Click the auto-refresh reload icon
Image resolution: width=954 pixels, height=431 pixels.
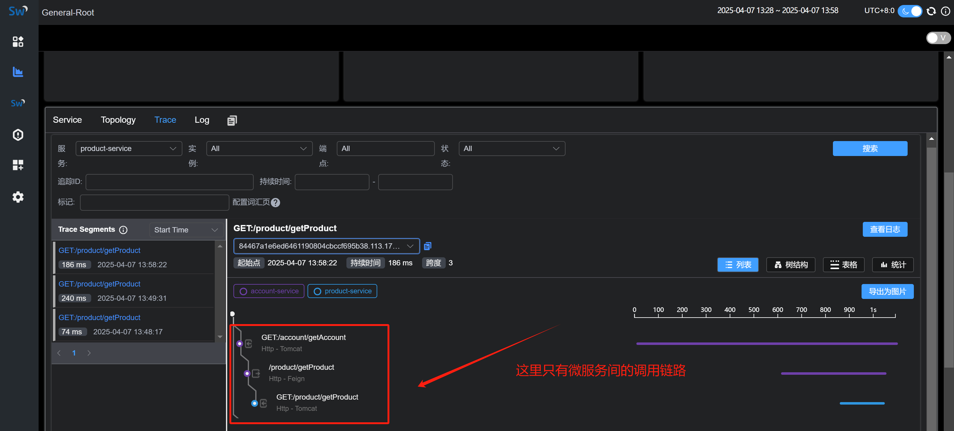tap(931, 11)
